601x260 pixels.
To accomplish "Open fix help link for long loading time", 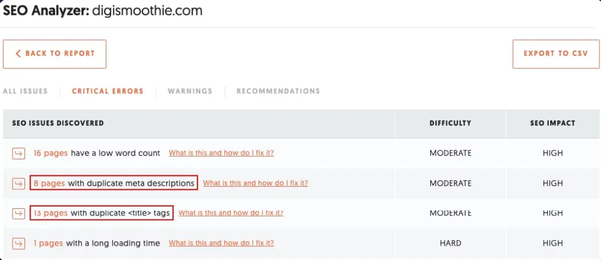I will tap(221, 243).
